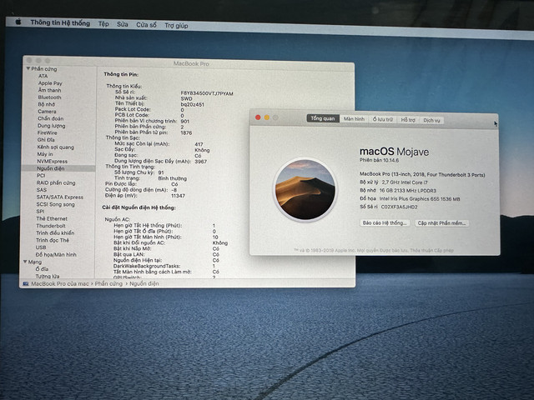Open the Tệp menu
The width and height of the screenshot is (534, 400).
pos(103,24)
